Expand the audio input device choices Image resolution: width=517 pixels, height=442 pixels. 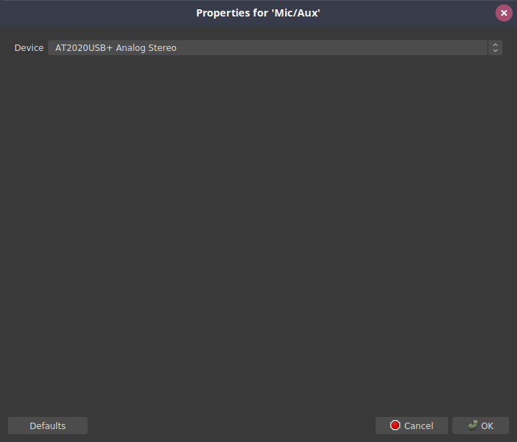click(x=275, y=48)
